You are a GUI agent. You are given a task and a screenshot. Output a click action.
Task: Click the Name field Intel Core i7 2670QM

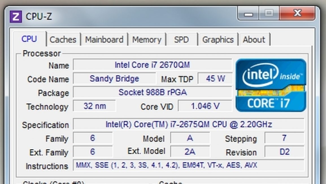[x=152, y=65]
